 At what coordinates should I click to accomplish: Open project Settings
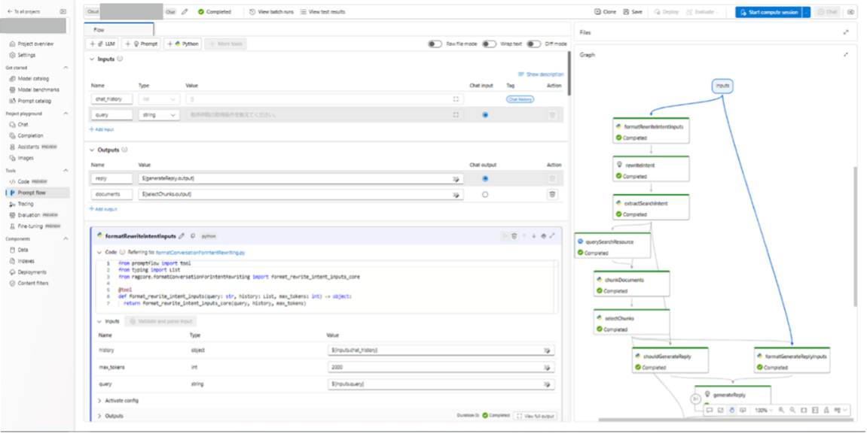point(22,55)
